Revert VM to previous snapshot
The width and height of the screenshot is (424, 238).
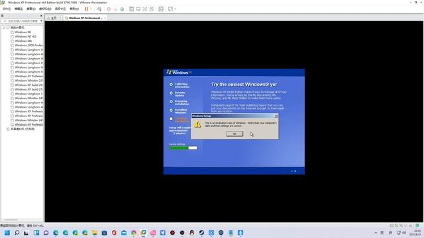115,9
